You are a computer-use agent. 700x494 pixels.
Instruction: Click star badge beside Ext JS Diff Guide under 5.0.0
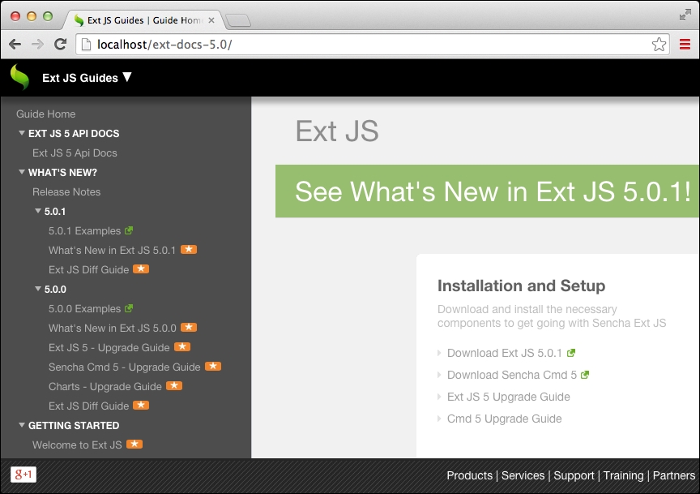click(x=141, y=405)
